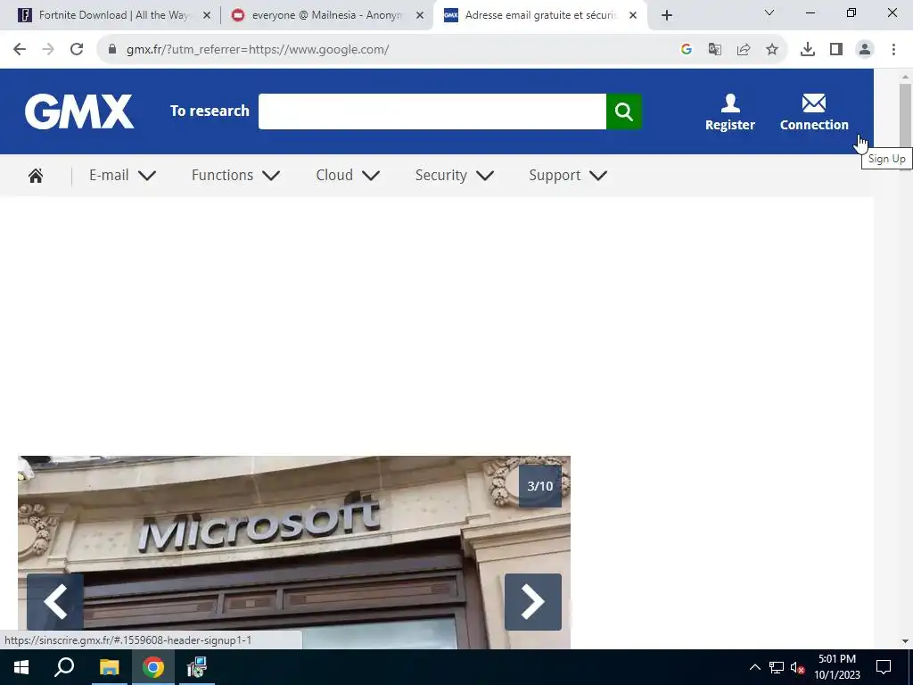Close the Mailnesia tab
Image resolution: width=913 pixels, height=685 pixels.
[420, 15]
